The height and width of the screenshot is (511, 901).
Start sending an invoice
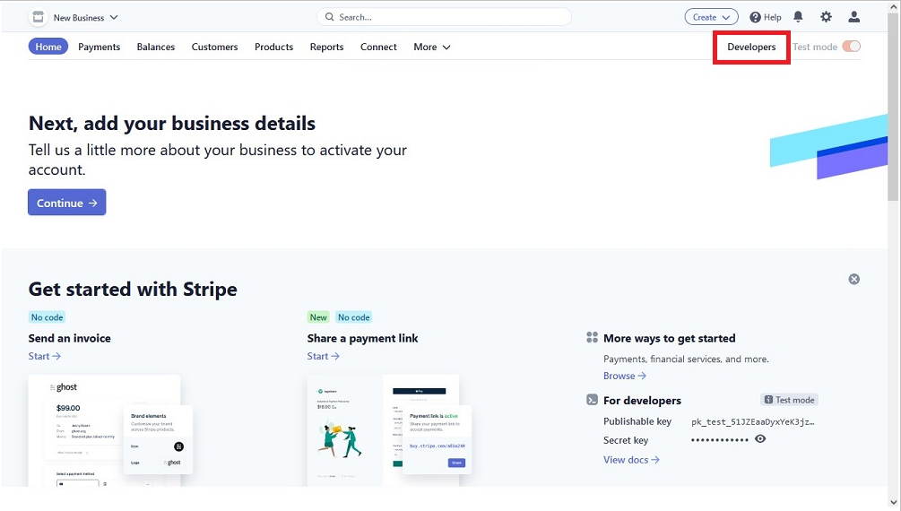[44, 357]
